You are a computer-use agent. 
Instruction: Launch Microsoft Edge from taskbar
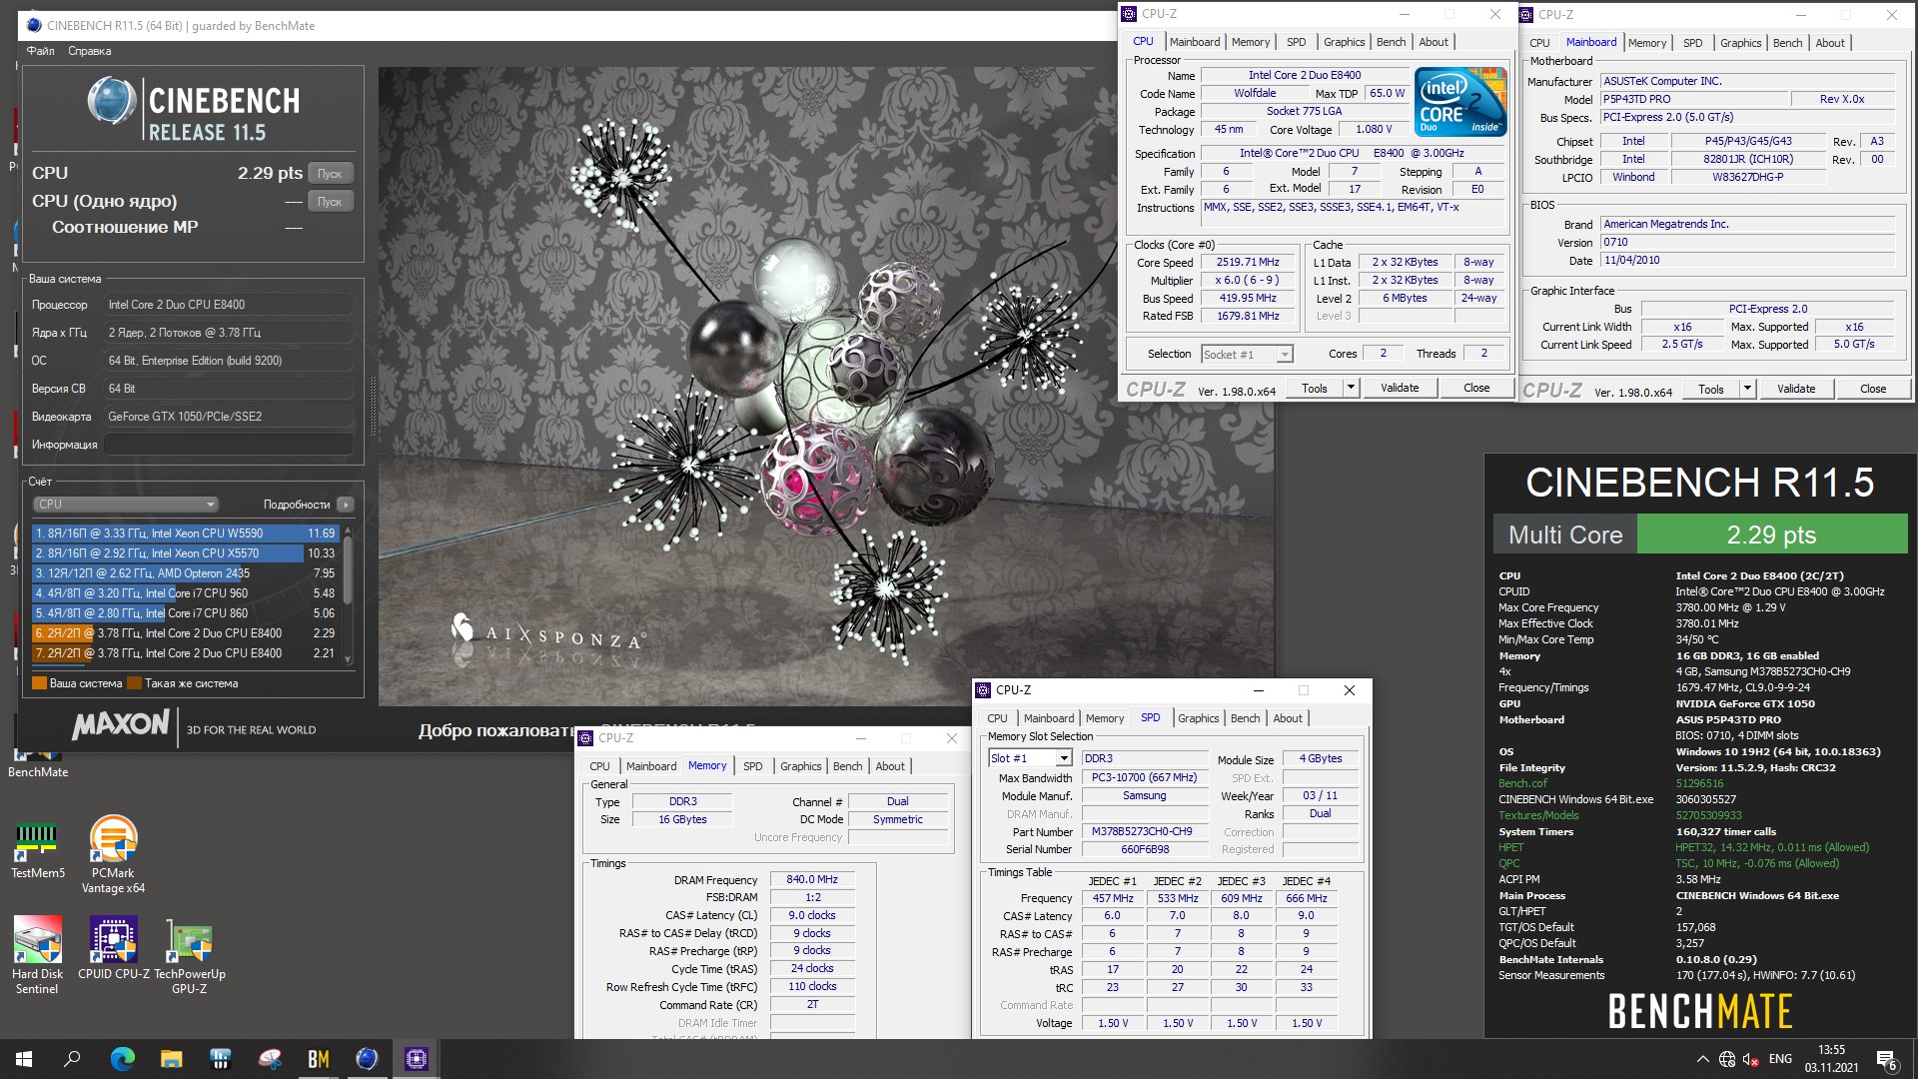pyautogui.click(x=122, y=1059)
